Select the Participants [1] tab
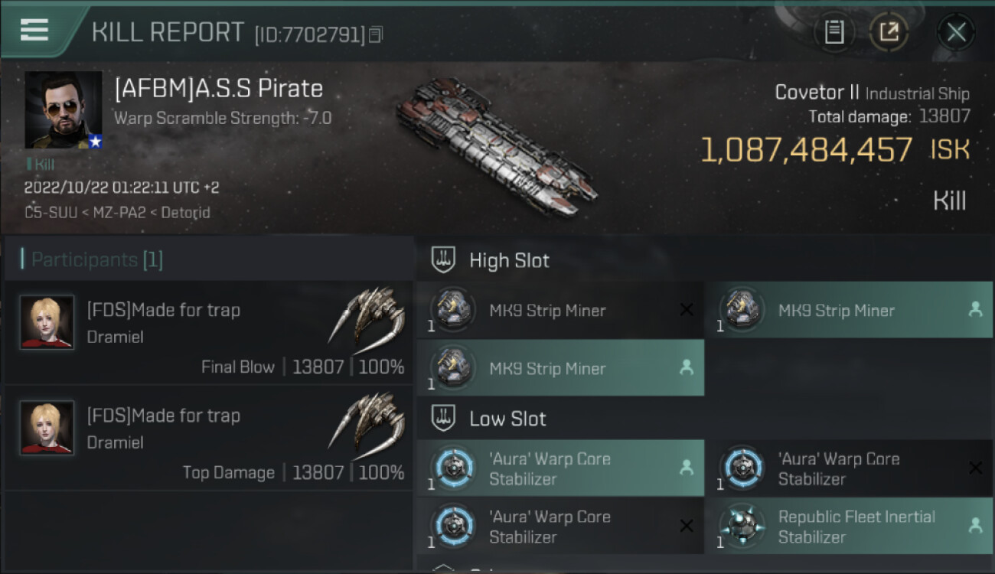Screen dimensions: 995x574 tap(96, 260)
